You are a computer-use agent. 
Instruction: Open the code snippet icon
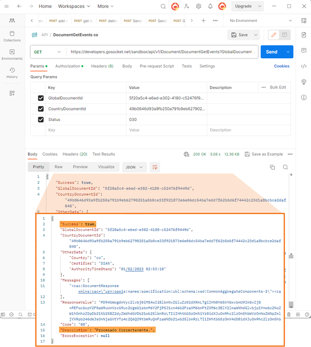(x=304, y=66)
